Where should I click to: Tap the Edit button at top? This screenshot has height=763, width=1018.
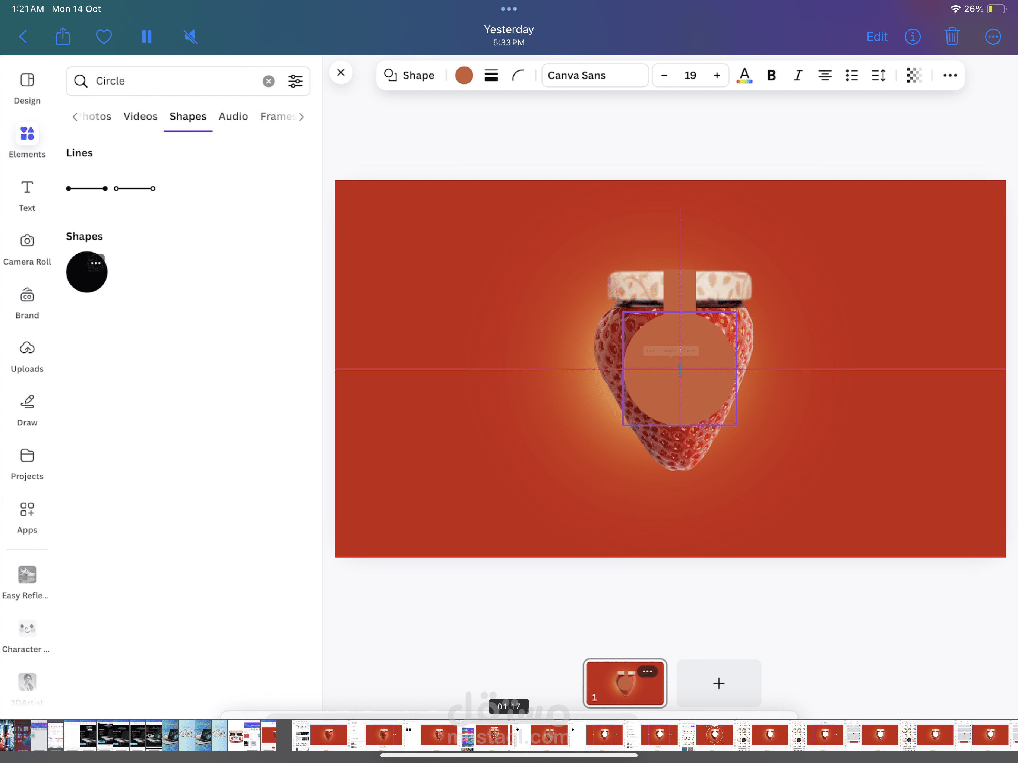(x=876, y=37)
